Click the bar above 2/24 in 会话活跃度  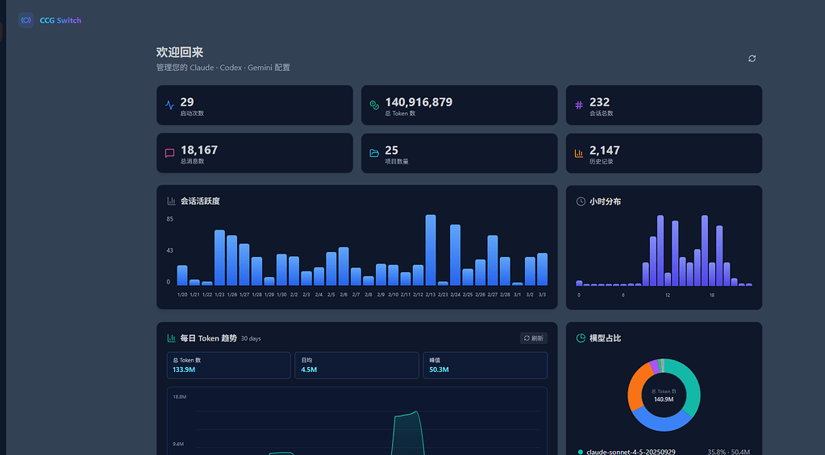(x=455, y=254)
